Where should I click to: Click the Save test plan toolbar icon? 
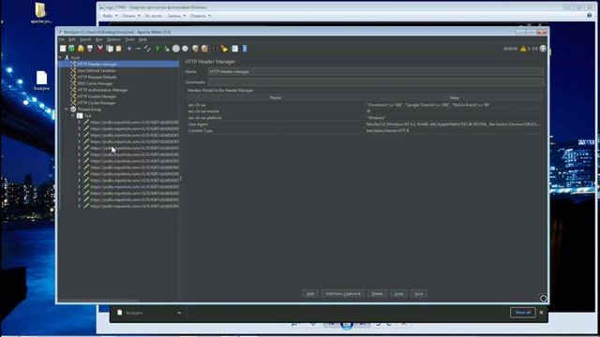(90, 49)
